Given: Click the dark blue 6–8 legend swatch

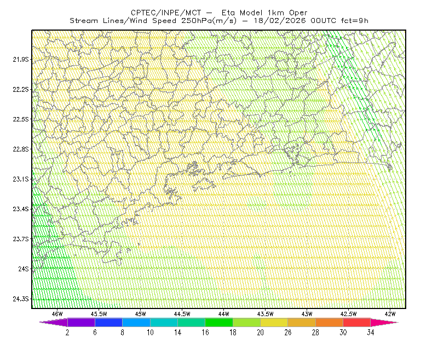Looking at the screenshot, I should coord(108,322).
